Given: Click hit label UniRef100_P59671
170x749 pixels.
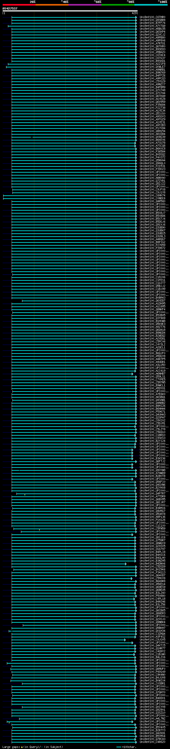Looking at the screenshot, I should click(152, 412).
